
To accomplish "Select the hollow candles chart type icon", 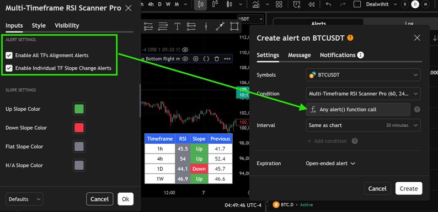I will pyautogui.click(x=215, y=4).
